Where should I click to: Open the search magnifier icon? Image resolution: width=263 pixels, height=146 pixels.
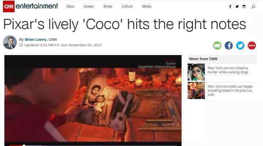pos(253,7)
